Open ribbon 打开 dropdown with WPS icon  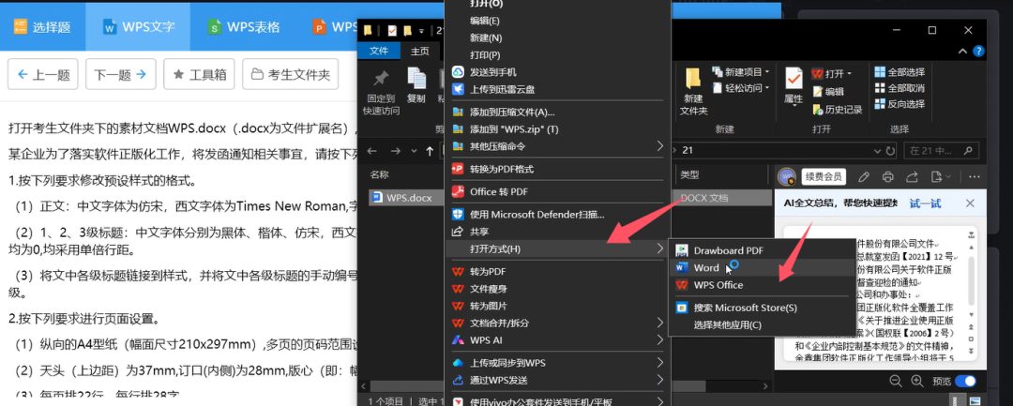[832, 73]
